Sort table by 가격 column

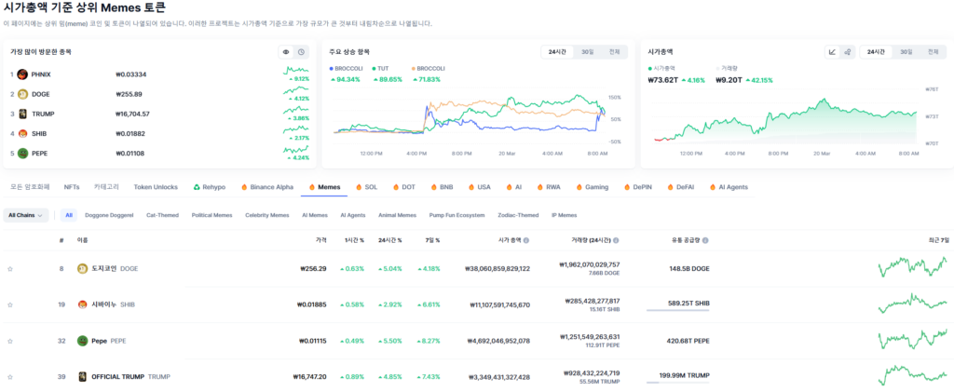click(x=320, y=240)
